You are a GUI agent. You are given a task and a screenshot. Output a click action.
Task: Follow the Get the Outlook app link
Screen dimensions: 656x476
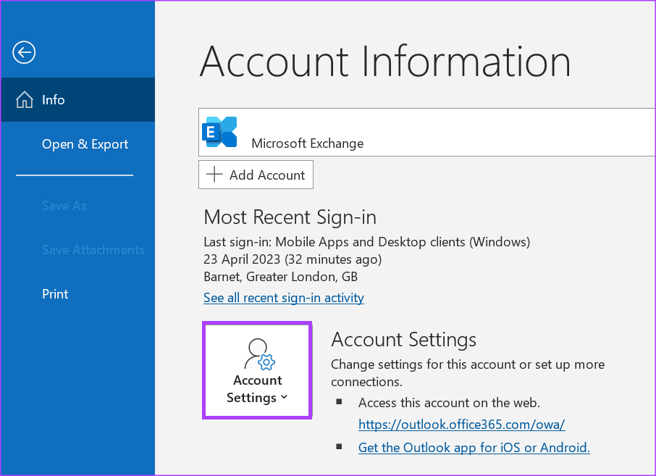tap(474, 448)
